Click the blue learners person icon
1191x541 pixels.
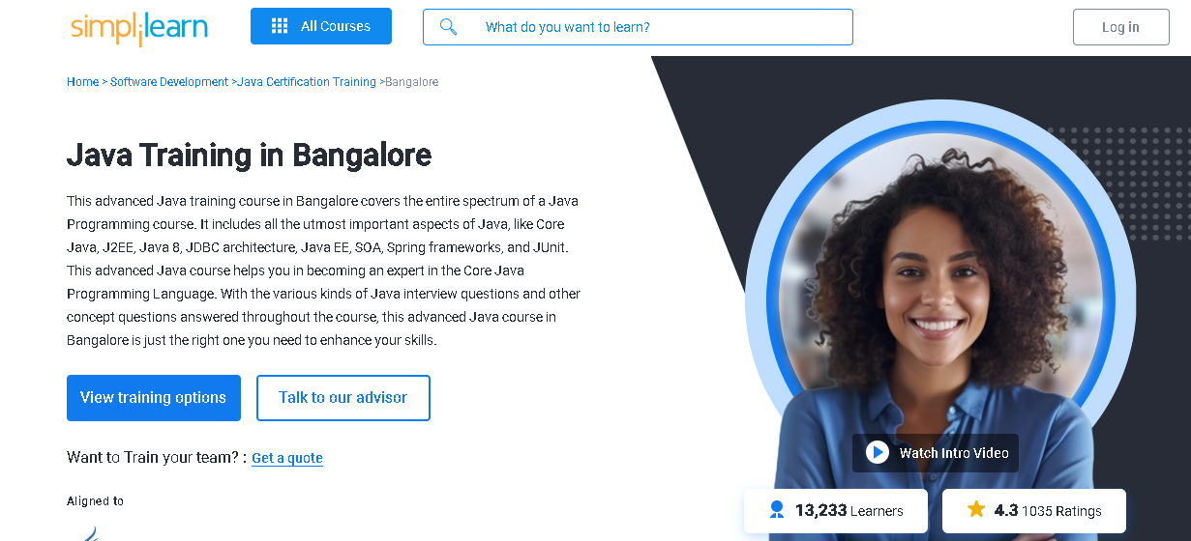[x=776, y=509]
